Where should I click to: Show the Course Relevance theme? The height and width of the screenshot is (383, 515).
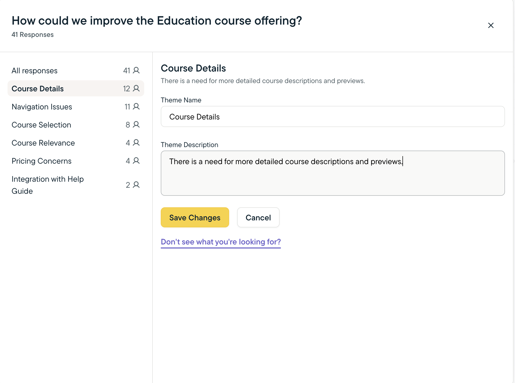[43, 143]
